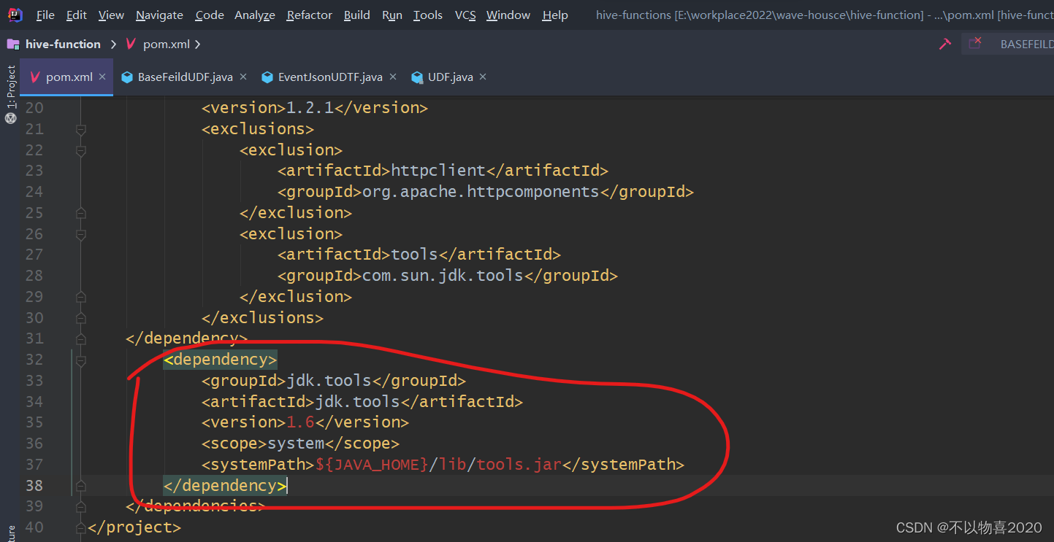
Task: Open the VCS menu
Action: (x=465, y=15)
